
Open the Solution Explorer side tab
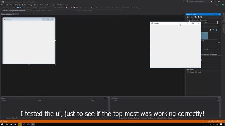223,18
